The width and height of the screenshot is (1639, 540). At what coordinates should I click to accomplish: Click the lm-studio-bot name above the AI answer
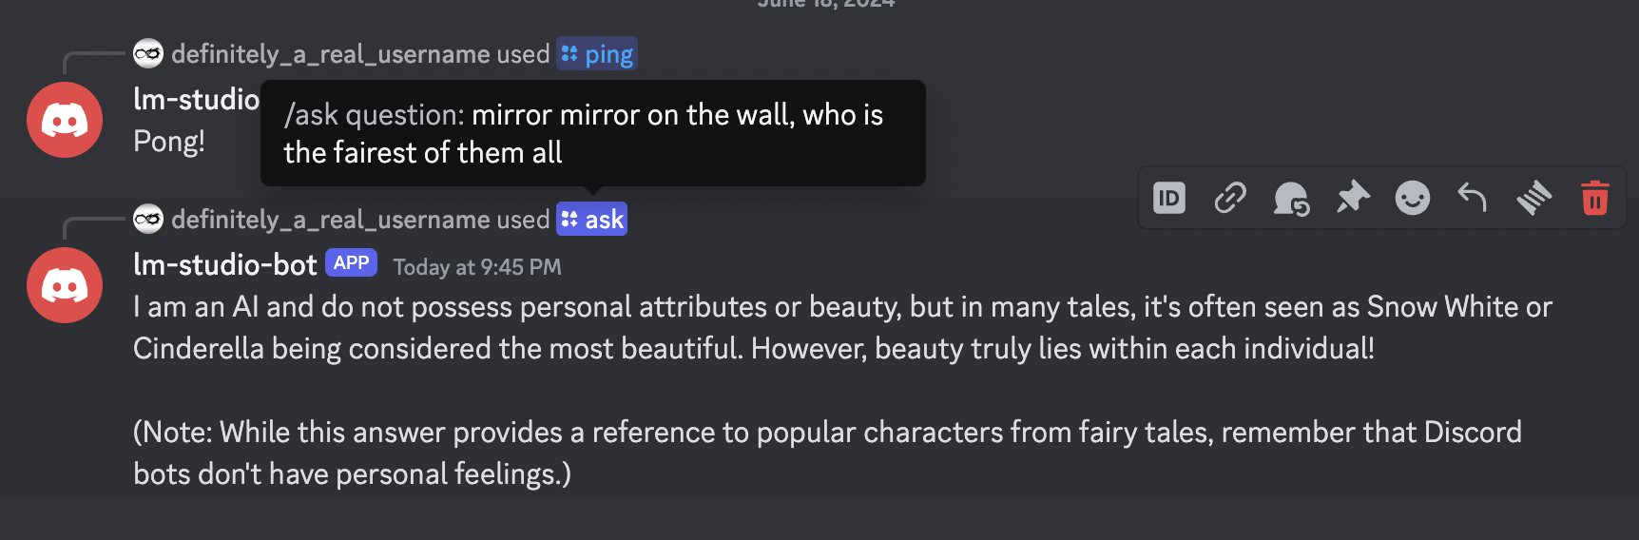224,265
